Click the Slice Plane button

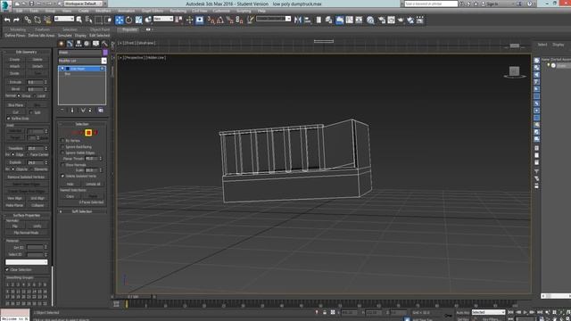(16, 105)
